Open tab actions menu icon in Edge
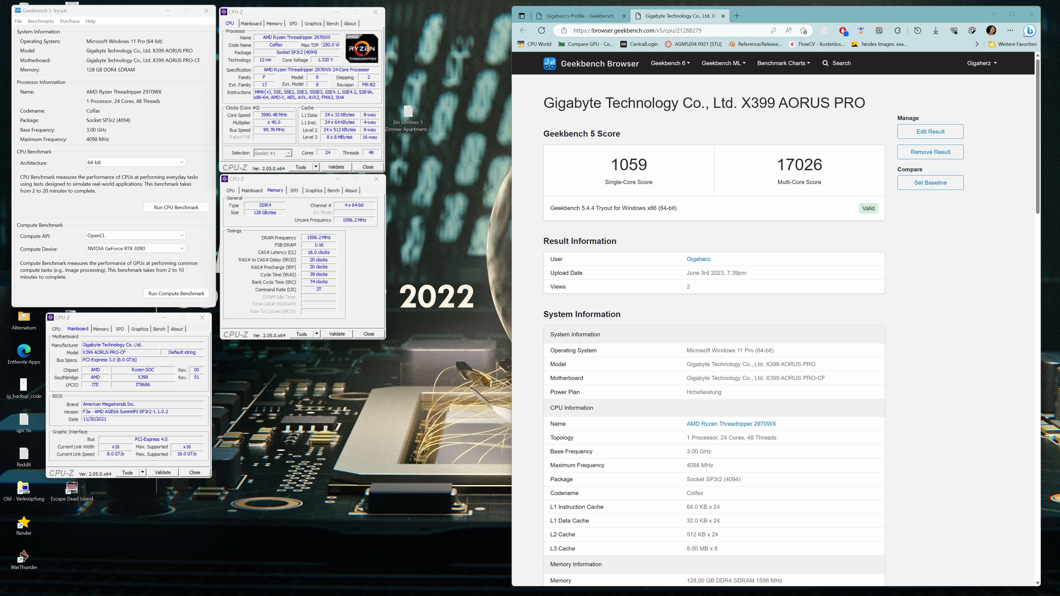The width and height of the screenshot is (1060, 596). click(521, 16)
